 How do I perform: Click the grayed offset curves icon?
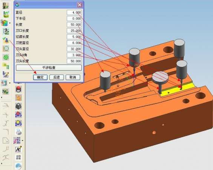click(x=6, y=149)
